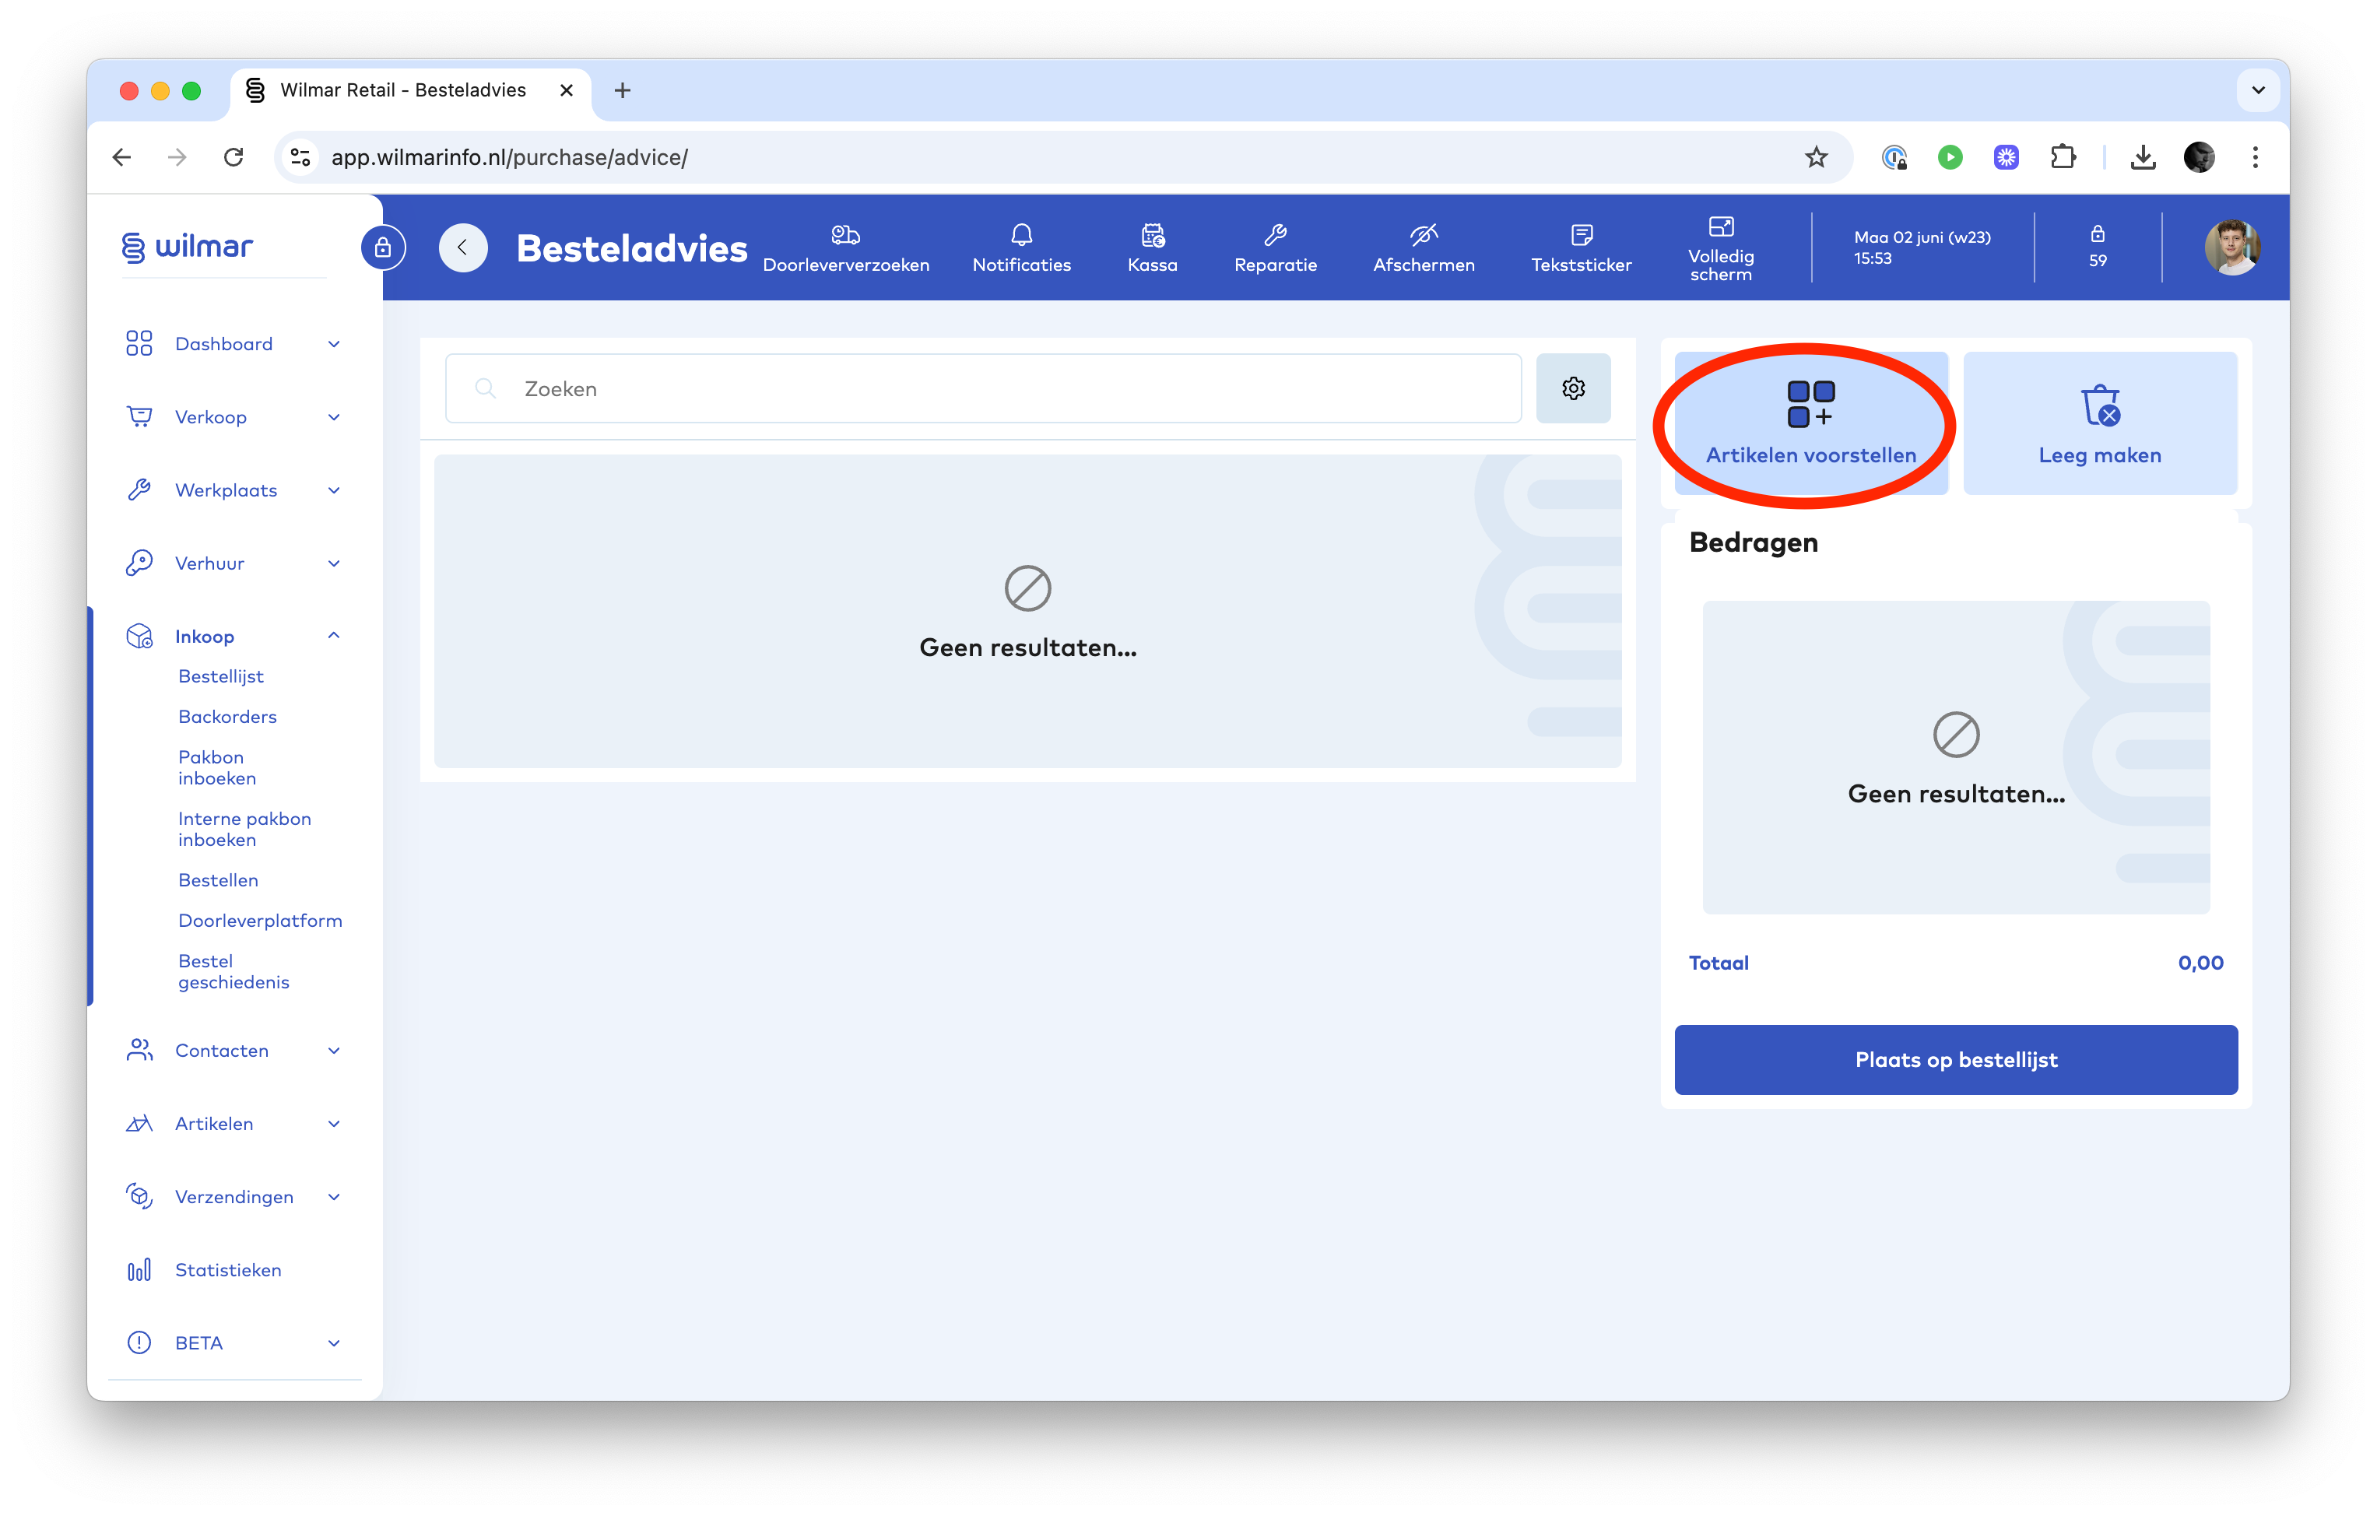Screen dimensions: 2377x1516
Task: Switch to Volledig scherm mode
Action: coord(1719,247)
